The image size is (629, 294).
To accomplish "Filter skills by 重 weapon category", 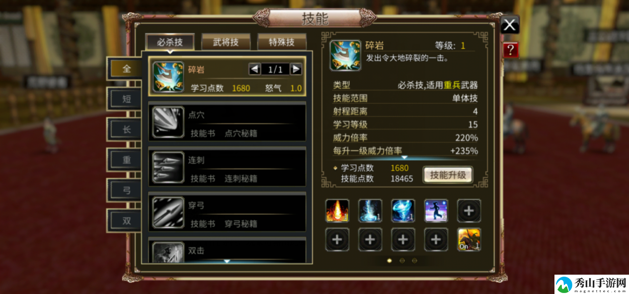I will pyautogui.click(x=127, y=160).
